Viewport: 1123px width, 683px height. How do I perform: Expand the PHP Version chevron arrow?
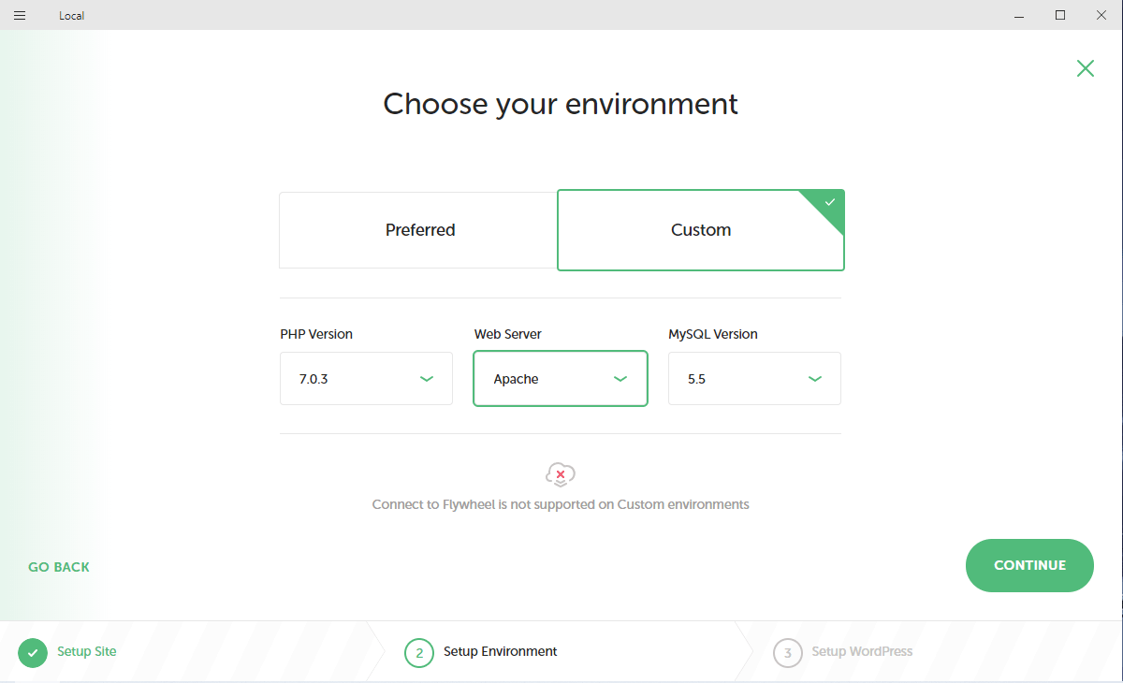[427, 379]
